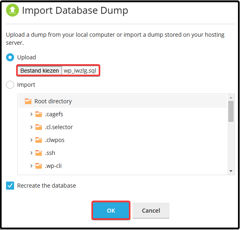This screenshot has width=240, height=230.
Task: Click the .ssh folder icon
Action: pyautogui.click(x=39, y=153)
